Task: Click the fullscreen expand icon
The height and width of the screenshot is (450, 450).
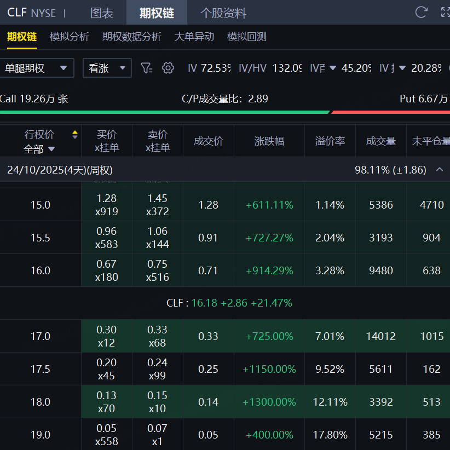Action: [x=445, y=13]
